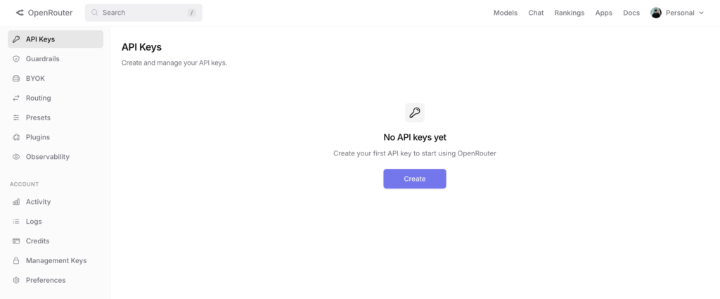
Task: Click the key icon beside API Keys
Action: pyautogui.click(x=16, y=39)
